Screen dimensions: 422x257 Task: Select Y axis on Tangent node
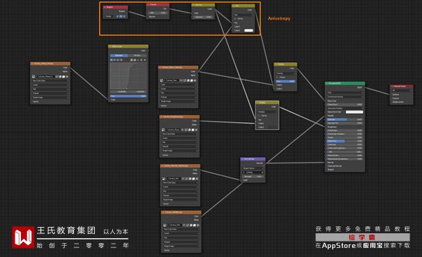[x=121, y=16]
